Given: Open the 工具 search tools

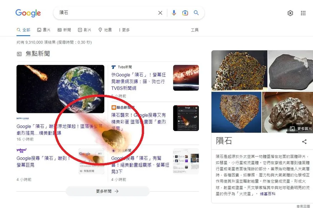Looking at the screenshot, I should (195, 30).
